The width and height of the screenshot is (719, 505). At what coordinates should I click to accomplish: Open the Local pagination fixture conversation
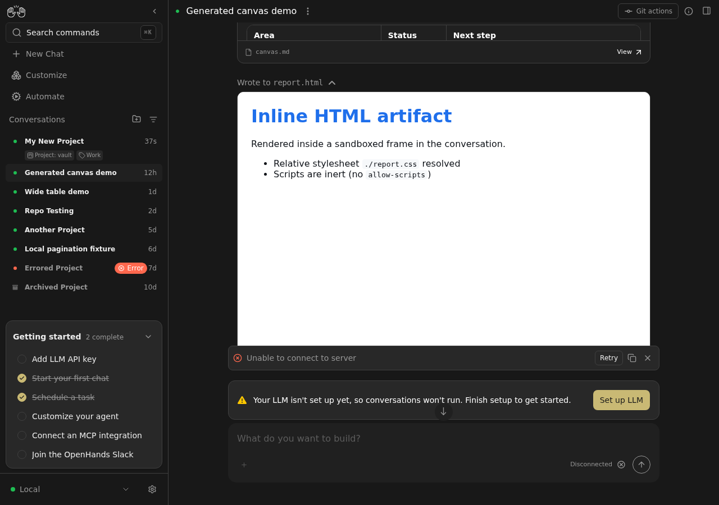(84, 249)
